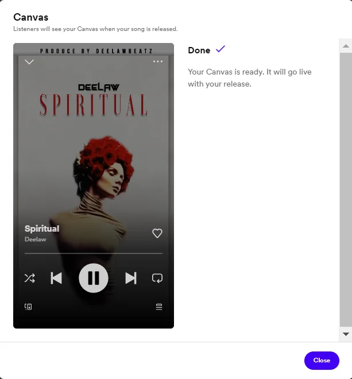Collapse player with the down chevron
Screen dimensions: 352x379
coord(29,62)
